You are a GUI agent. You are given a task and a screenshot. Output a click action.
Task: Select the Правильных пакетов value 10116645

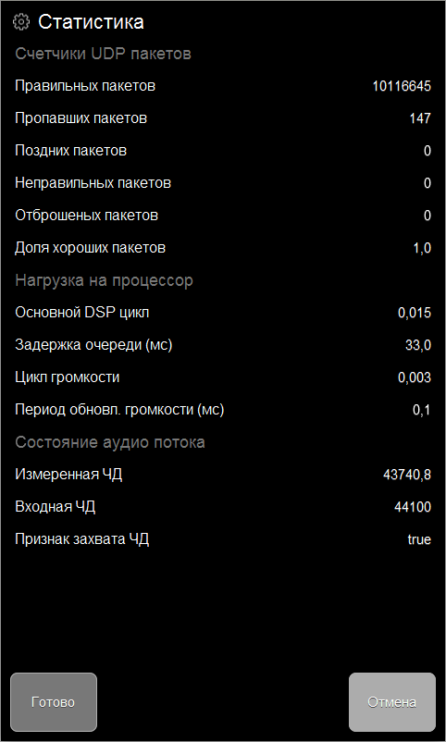402,86
